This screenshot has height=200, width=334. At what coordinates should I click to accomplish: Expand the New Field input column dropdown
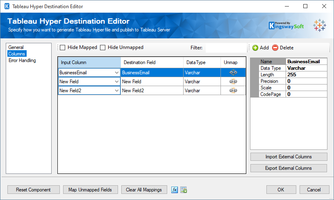[x=116, y=82]
